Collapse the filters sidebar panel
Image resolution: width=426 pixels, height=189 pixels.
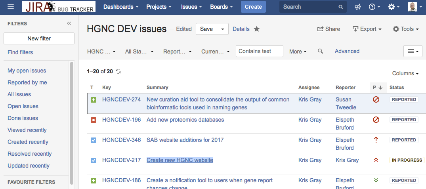click(69, 23)
